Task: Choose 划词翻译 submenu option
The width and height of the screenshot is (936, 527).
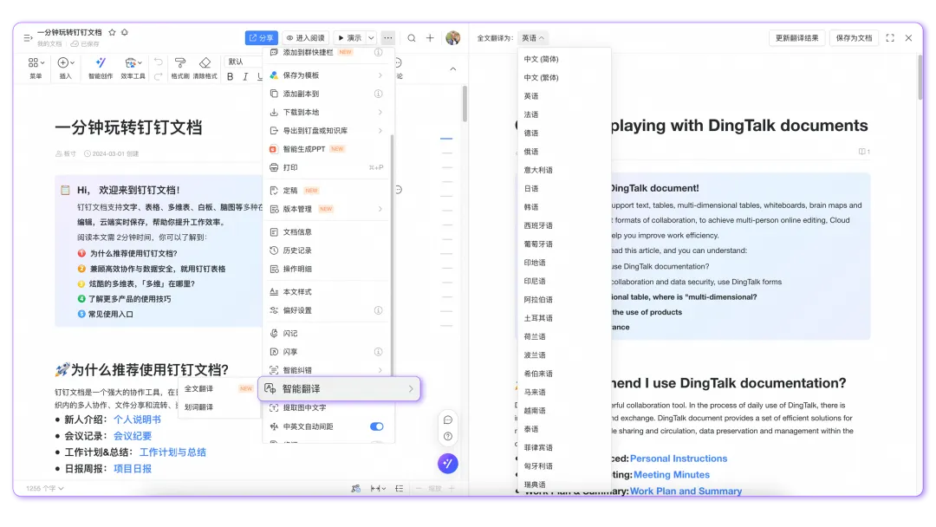Action: (x=218, y=407)
